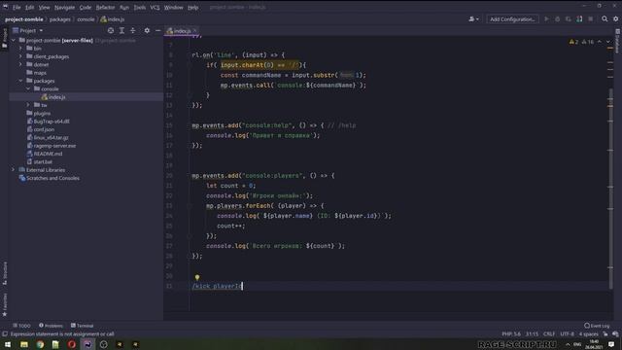Viewport: 622px width, 350px height.
Task: Select index.js in the project tree
Action: (x=57, y=97)
